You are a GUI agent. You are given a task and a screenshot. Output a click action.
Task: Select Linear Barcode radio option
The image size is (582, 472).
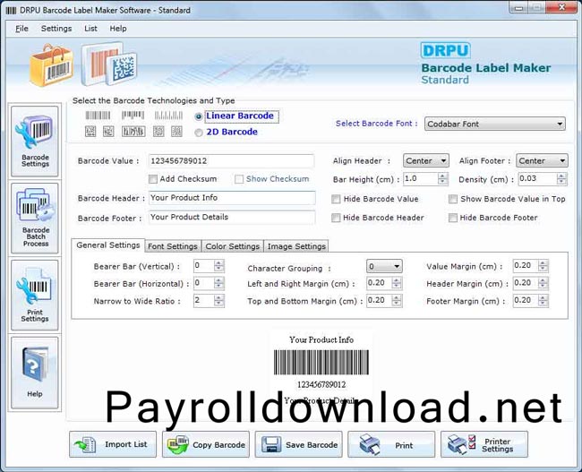point(199,116)
